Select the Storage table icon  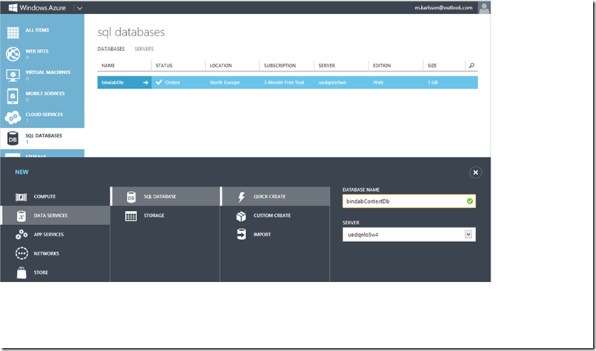tap(131, 216)
